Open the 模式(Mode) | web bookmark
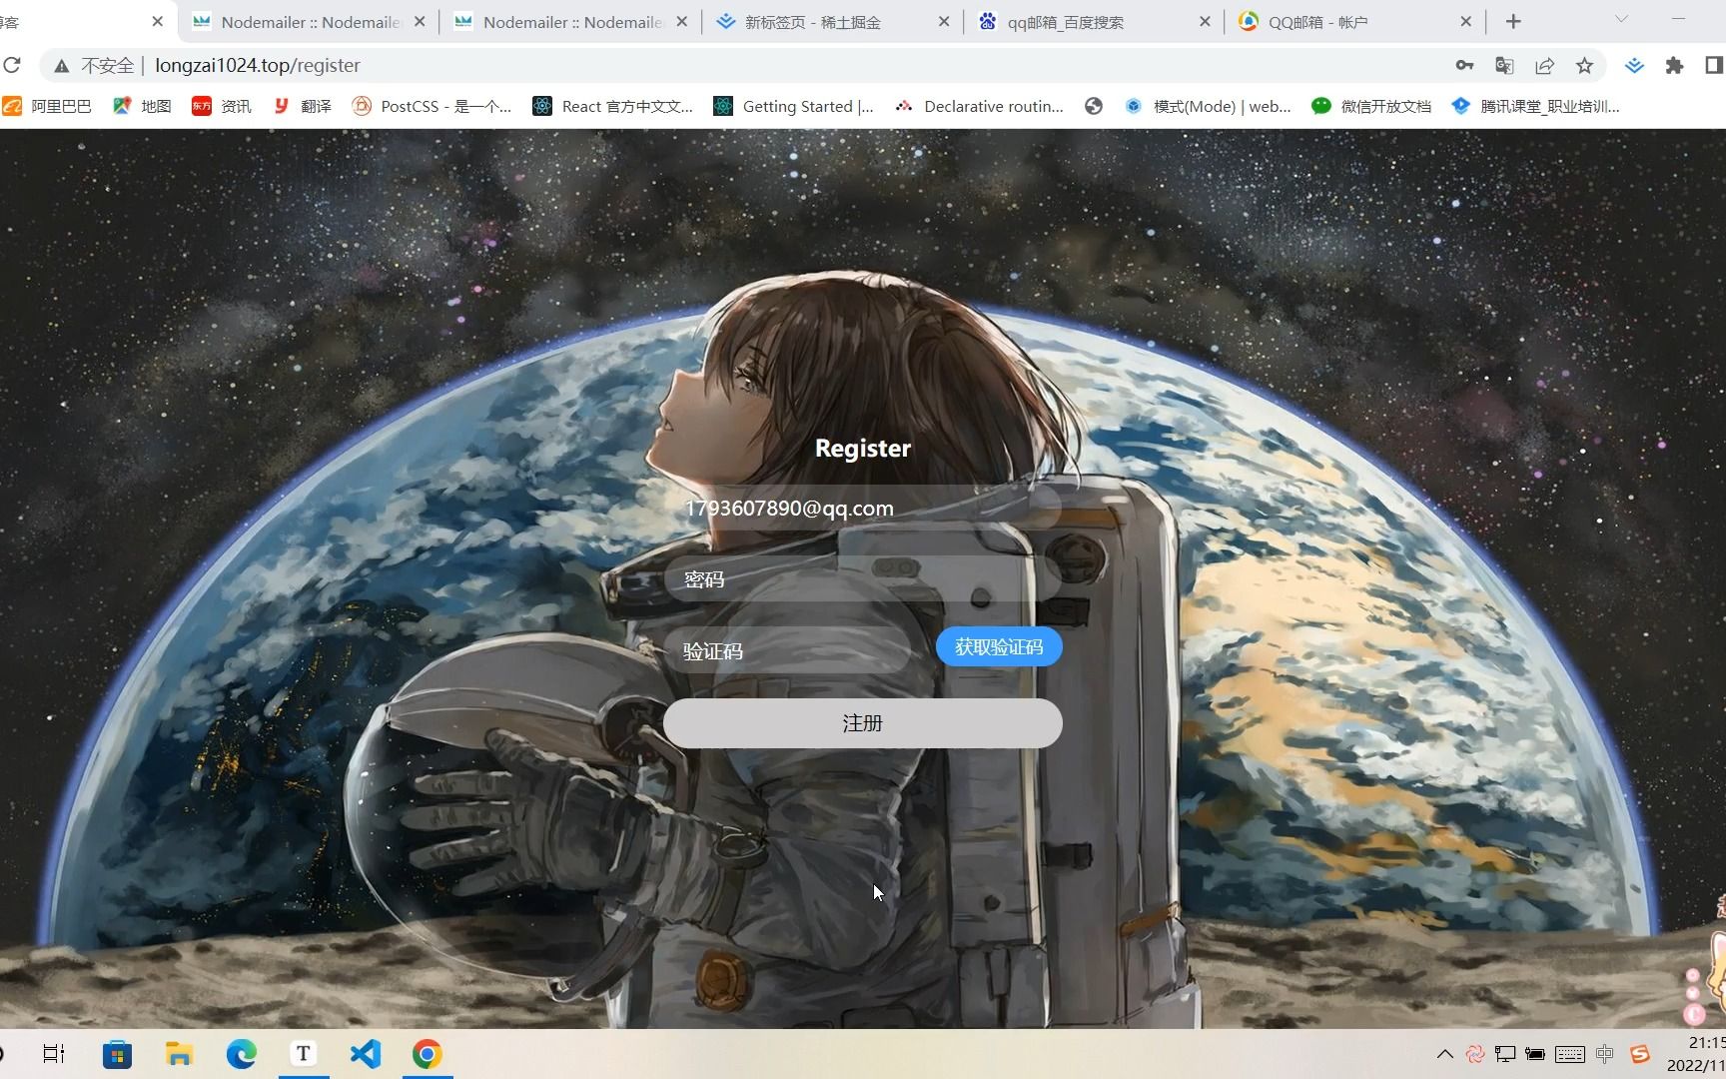The image size is (1726, 1079). [1208, 106]
